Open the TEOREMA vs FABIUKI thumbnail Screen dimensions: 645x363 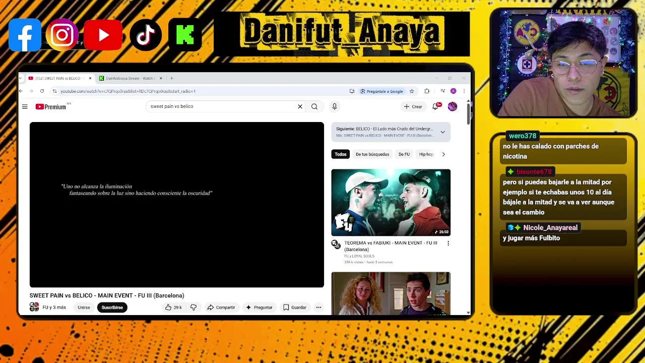[391, 203]
